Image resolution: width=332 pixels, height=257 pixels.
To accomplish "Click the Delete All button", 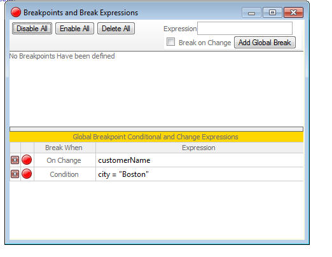I will click(x=116, y=29).
